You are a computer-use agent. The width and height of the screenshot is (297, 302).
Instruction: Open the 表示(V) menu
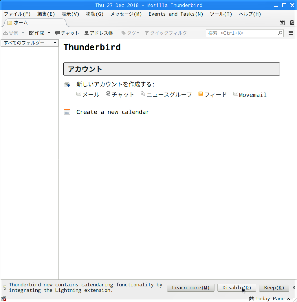(x=70, y=14)
